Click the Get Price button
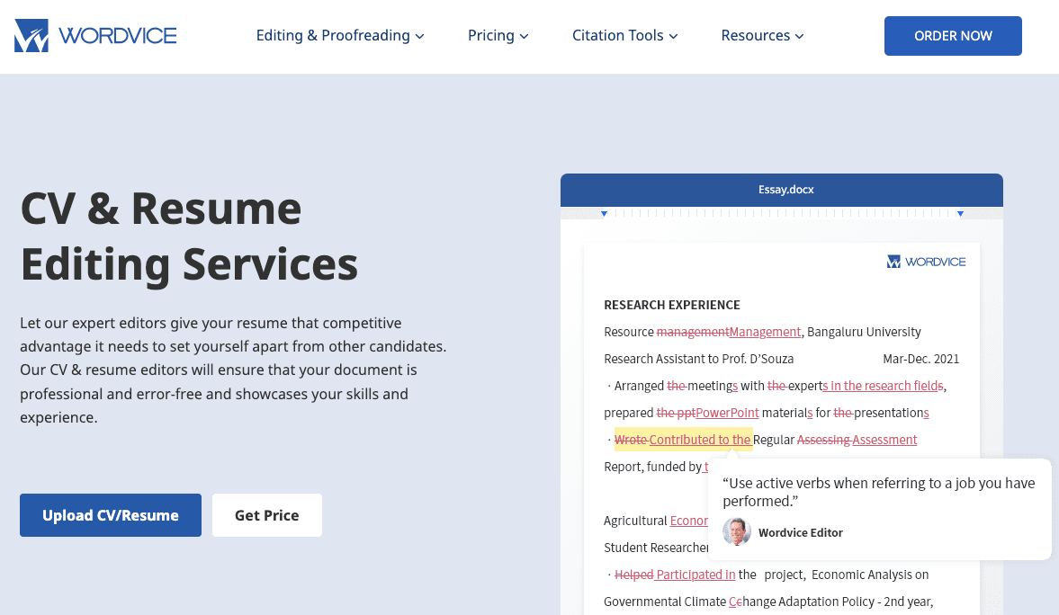The width and height of the screenshot is (1059, 615). [x=266, y=514]
